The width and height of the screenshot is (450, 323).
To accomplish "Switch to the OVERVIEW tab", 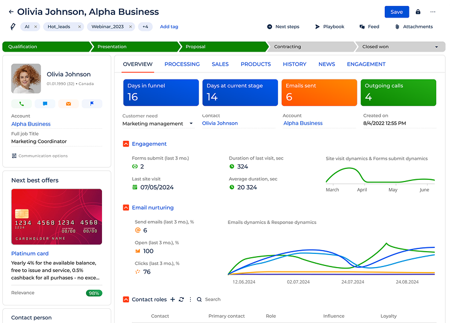I will click(x=138, y=64).
